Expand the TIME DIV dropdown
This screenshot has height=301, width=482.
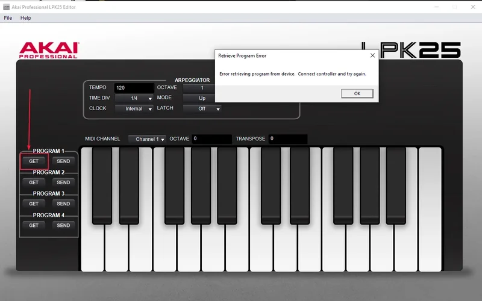point(134,98)
